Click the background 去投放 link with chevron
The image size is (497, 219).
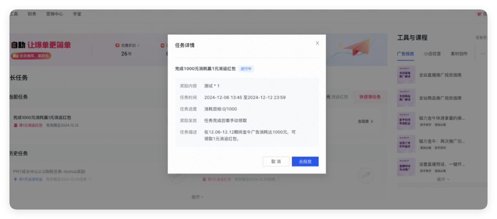coord(365,121)
